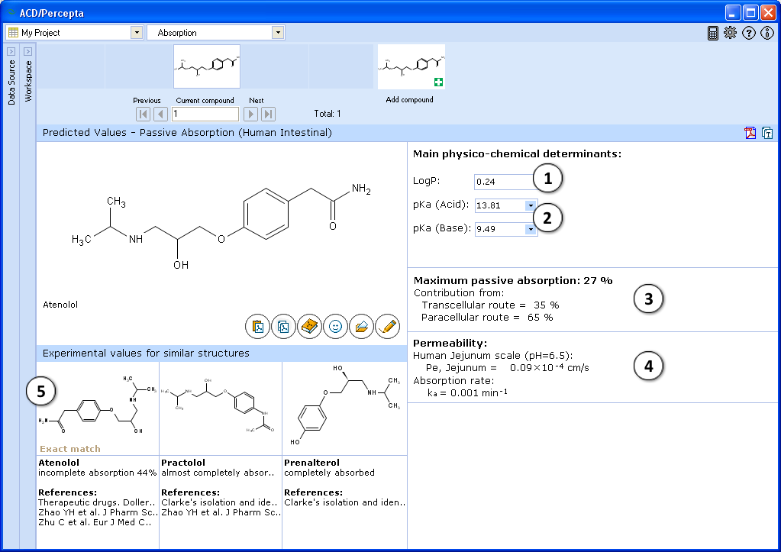Screen dimensions: 781x552
Task: Click the help question mark icon
Action: pos(749,33)
